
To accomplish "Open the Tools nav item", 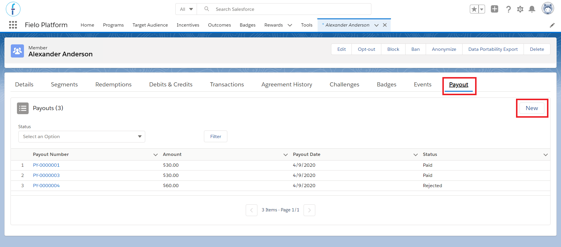I will (307, 25).
